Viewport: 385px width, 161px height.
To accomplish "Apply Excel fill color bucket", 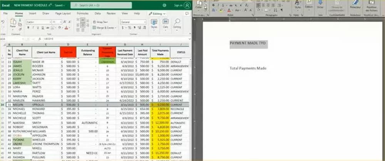I will tap(60, 28).
